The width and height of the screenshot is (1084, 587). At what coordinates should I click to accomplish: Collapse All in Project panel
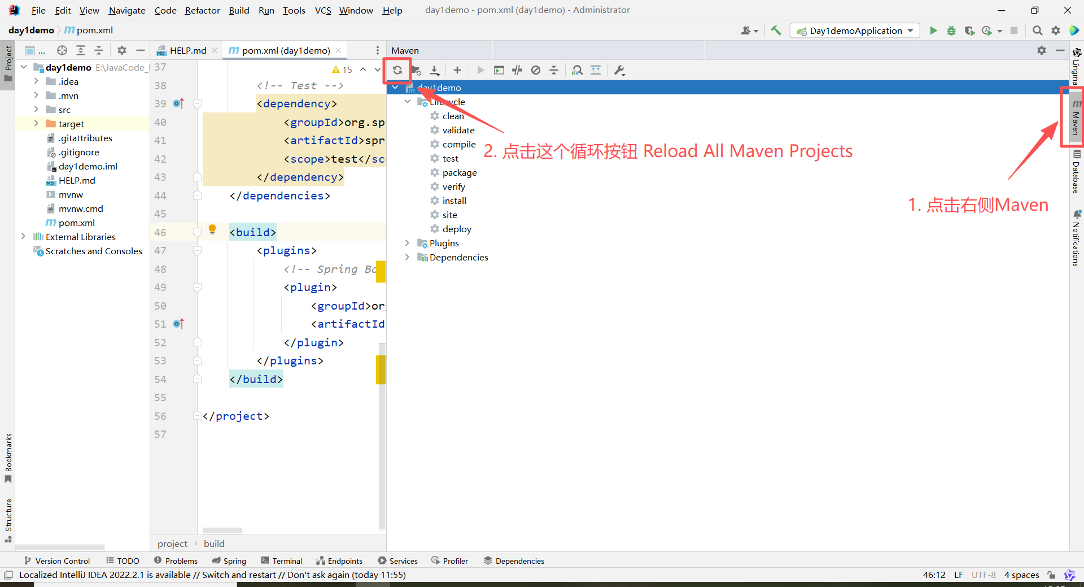tap(99, 50)
